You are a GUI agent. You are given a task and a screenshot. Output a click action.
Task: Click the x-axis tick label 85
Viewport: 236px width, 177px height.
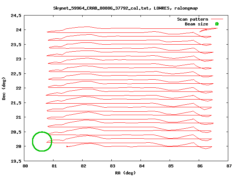point(171,166)
